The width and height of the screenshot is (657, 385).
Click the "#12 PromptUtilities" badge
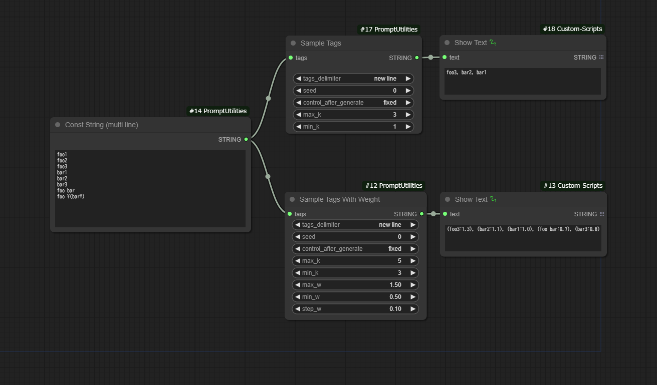[x=394, y=186]
